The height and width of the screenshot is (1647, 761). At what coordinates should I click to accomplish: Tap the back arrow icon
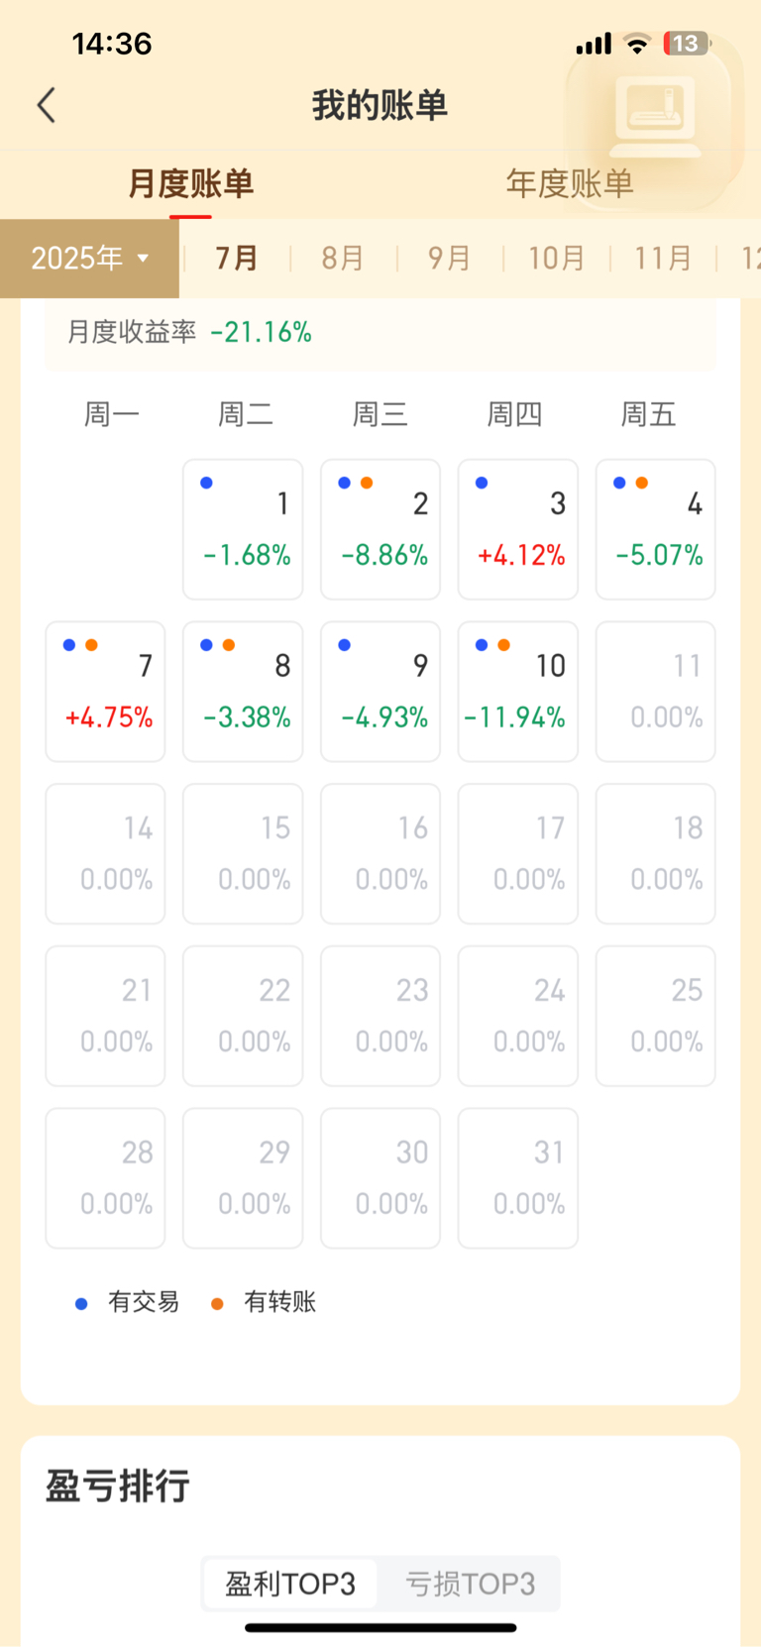click(x=46, y=105)
